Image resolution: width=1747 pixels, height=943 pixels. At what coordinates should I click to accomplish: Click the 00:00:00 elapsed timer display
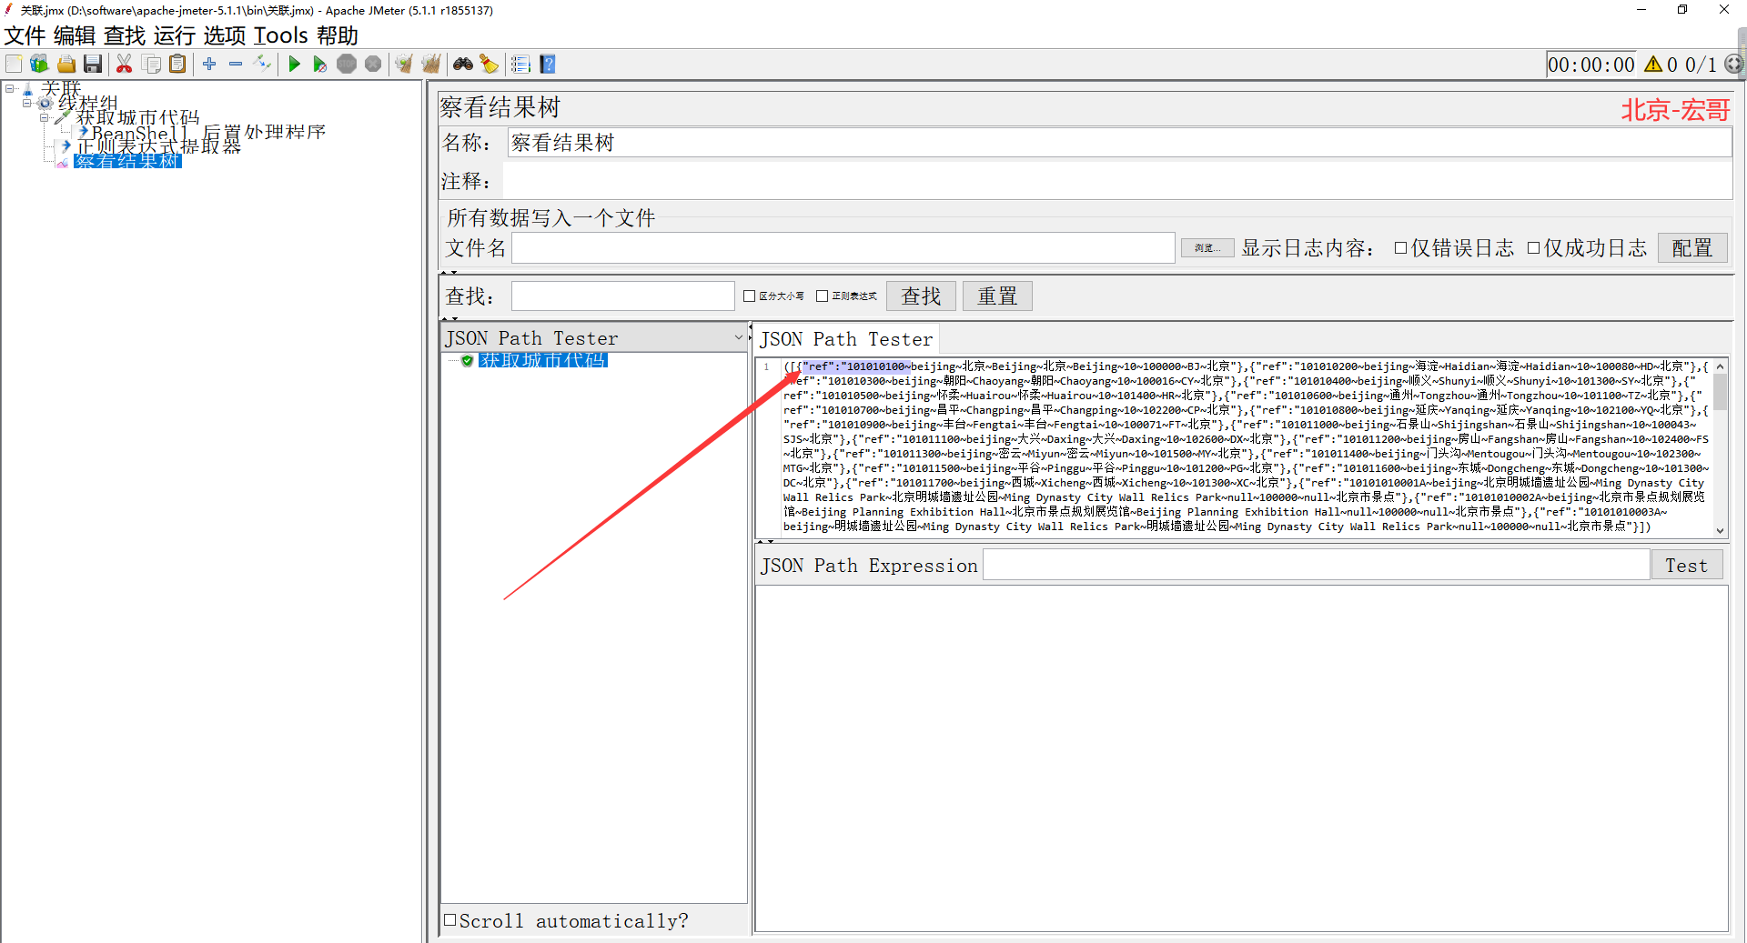(1591, 65)
